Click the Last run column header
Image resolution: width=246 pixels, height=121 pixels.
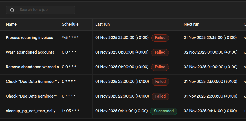pyautogui.click(x=102, y=24)
